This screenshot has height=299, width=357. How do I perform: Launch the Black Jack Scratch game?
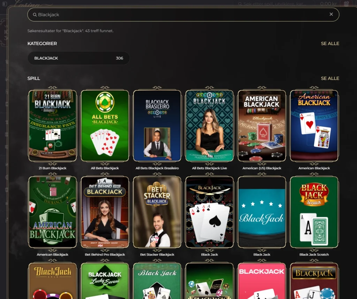(314, 212)
